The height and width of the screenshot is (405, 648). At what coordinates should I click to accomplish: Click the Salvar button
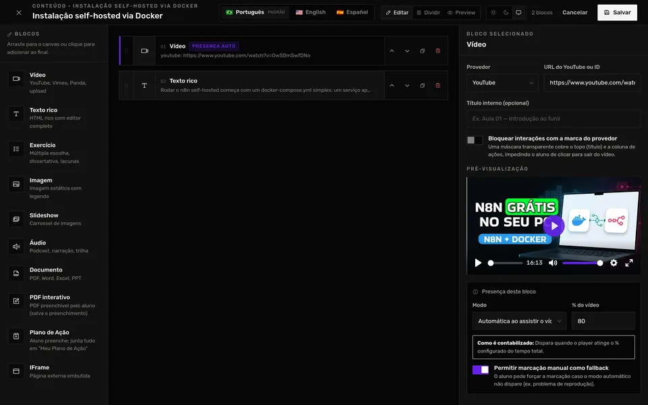click(617, 12)
